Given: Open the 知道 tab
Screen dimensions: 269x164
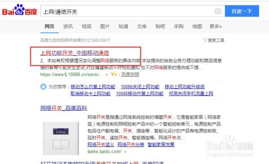Looking at the screenshot, I should click(123, 27).
